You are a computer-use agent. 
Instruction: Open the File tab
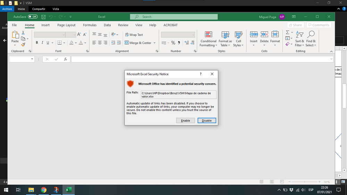[14, 25]
